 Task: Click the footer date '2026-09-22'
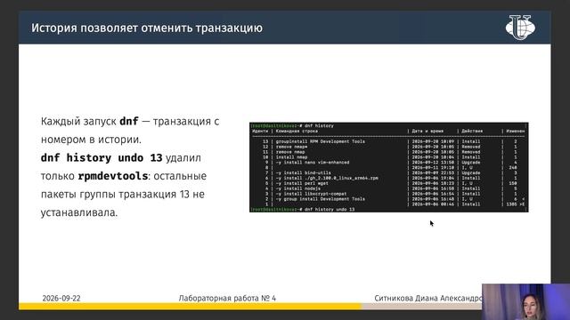coord(61,299)
